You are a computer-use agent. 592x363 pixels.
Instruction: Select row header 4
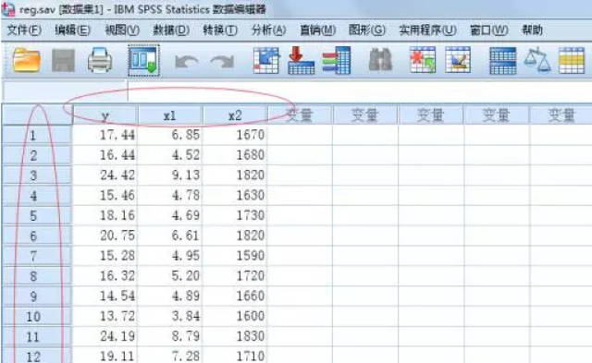pyautogui.click(x=37, y=196)
